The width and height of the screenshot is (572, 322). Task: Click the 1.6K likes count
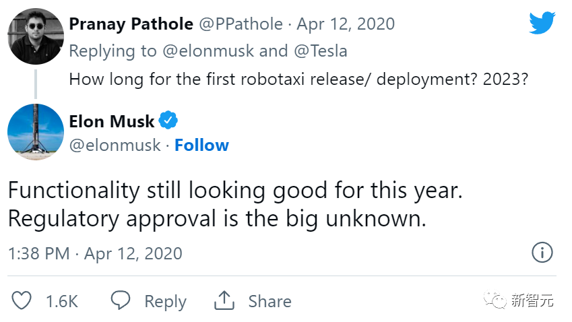click(62, 301)
